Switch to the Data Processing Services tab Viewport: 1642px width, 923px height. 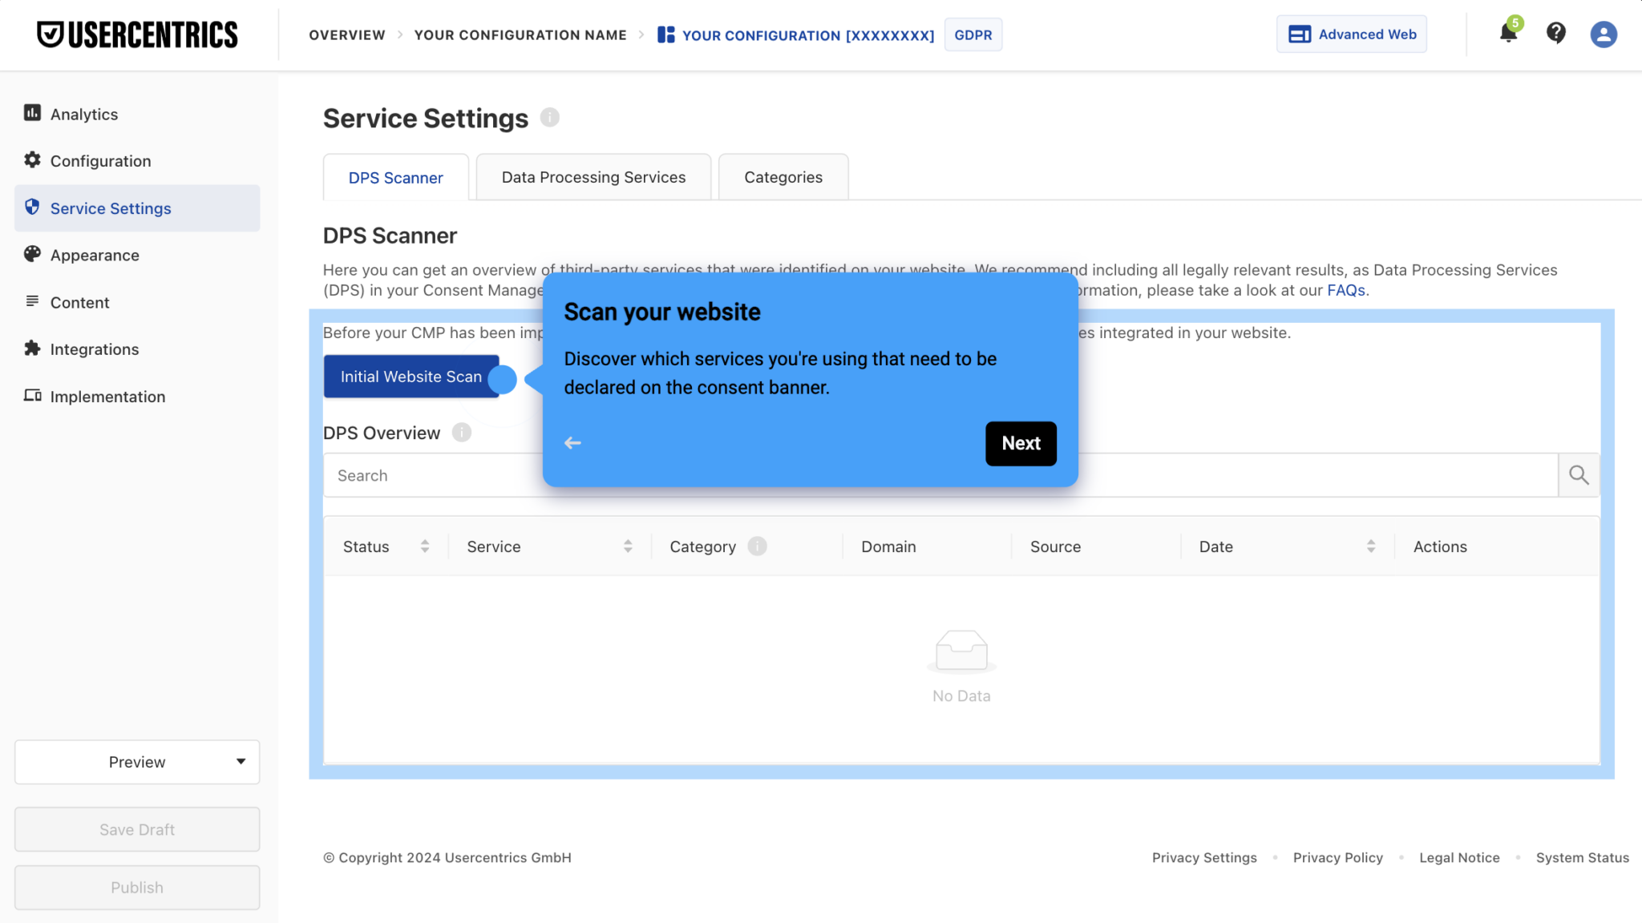point(593,176)
